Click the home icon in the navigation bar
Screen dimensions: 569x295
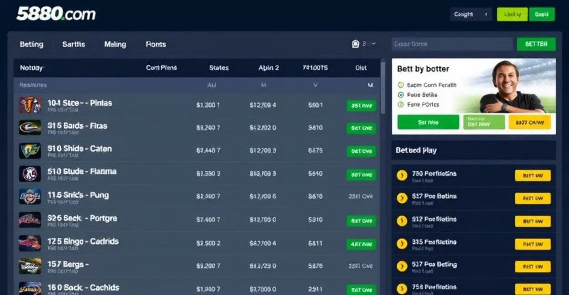(x=356, y=44)
